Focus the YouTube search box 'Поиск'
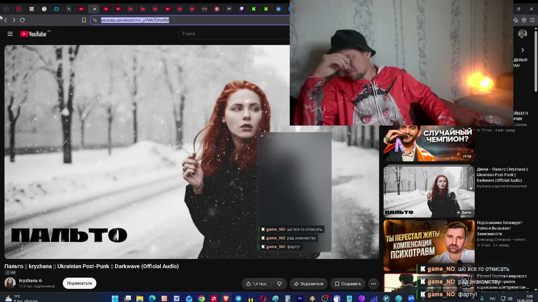This screenshot has width=538, height=302. (234, 34)
